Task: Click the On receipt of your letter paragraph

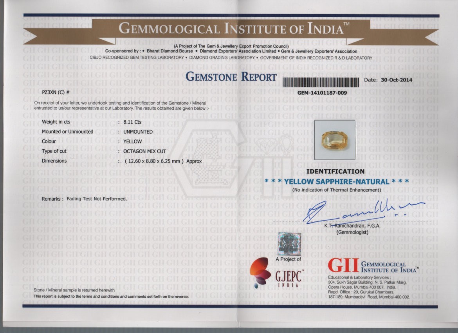Action: coord(121,105)
